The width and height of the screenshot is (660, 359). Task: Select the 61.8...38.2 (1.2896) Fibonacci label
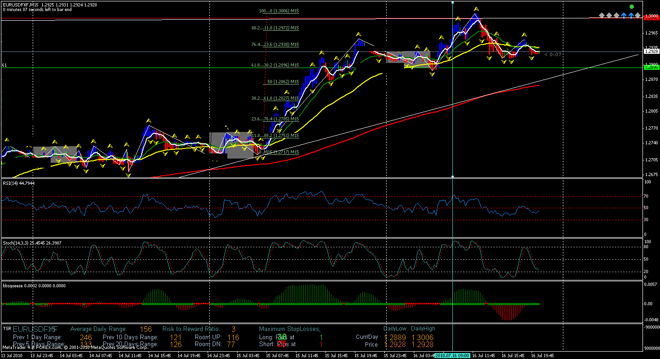(275, 65)
